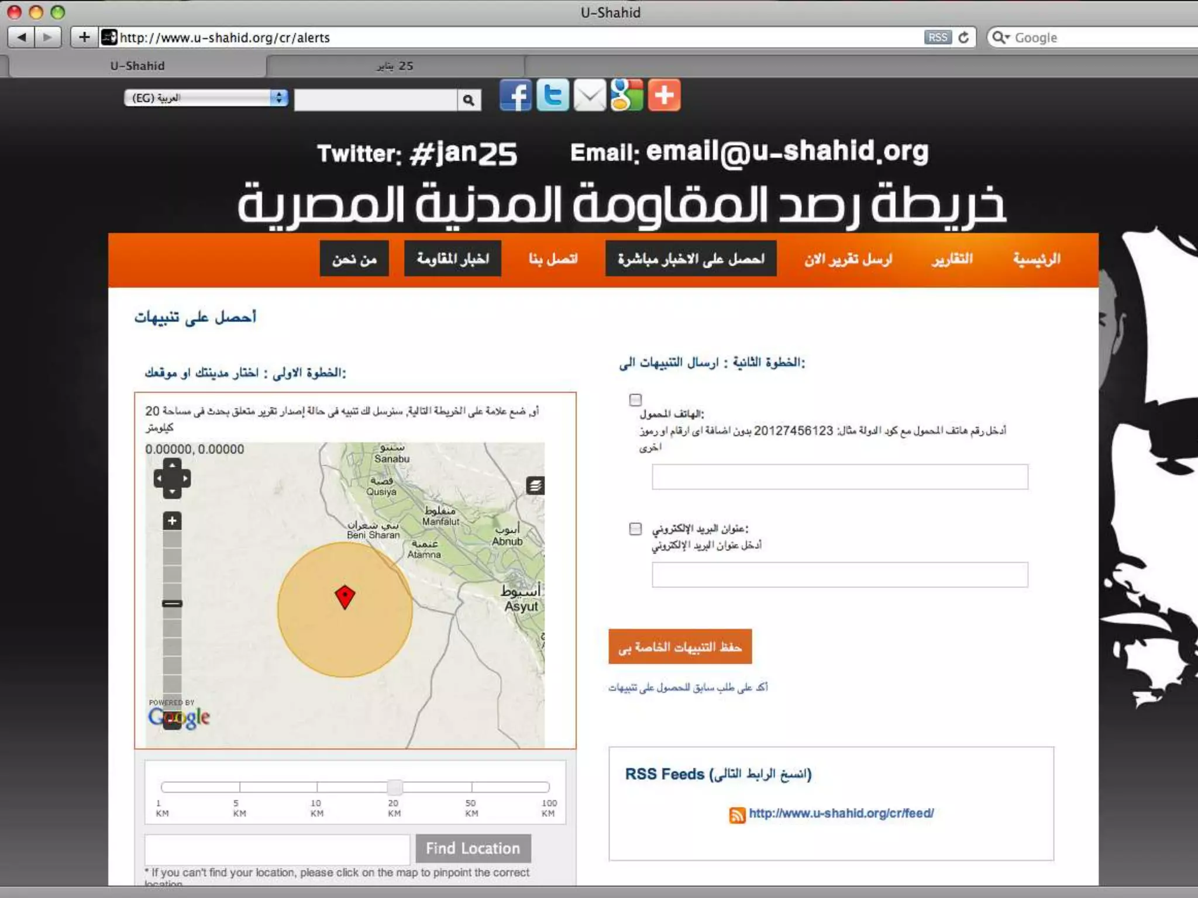Click the map pan arrows control
The height and width of the screenshot is (898, 1198).
[x=172, y=478]
